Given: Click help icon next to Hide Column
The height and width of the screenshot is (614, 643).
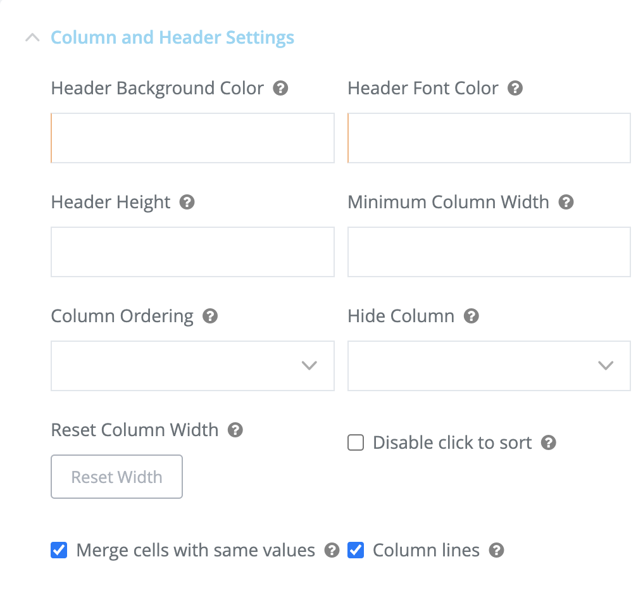Looking at the screenshot, I should 471,316.
